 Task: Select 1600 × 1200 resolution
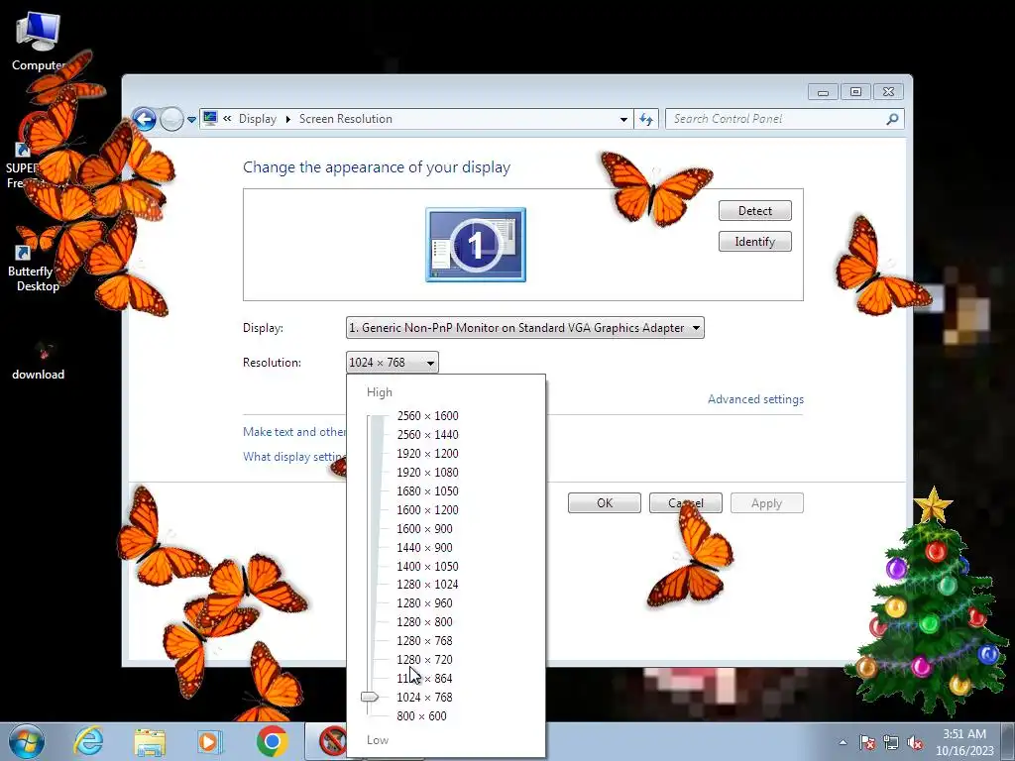pos(427,509)
